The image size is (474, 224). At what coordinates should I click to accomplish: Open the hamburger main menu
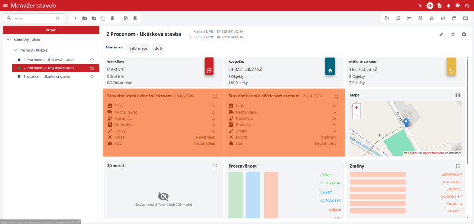coord(5,6)
